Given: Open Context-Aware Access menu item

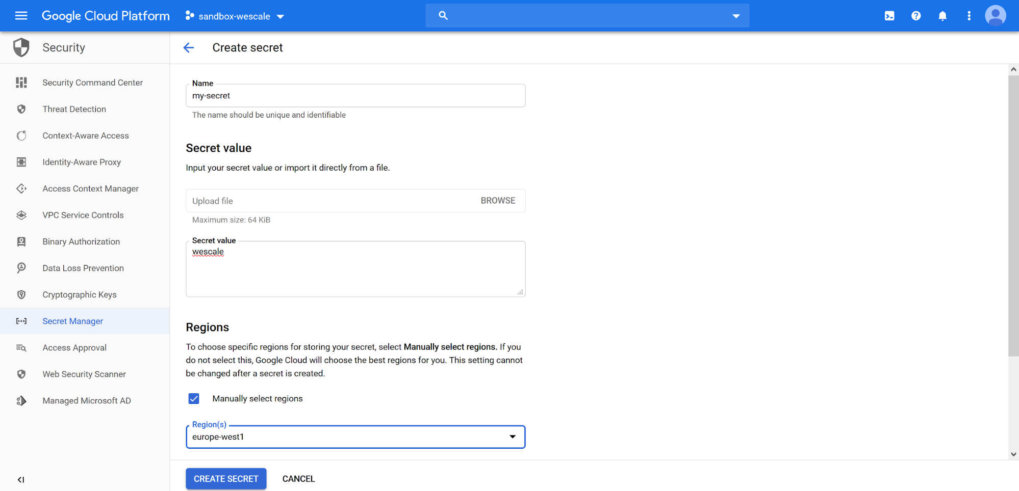Looking at the screenshot, I should click(x=85, y=135).
